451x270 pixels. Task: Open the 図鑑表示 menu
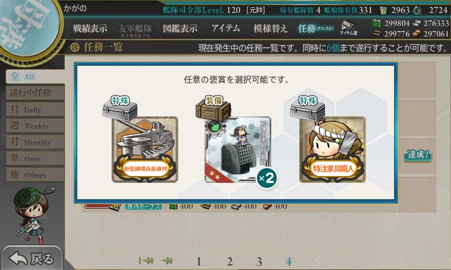(x=180, y=28)
